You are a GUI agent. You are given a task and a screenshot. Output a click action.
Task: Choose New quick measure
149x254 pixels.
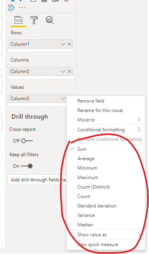[106, 245]
